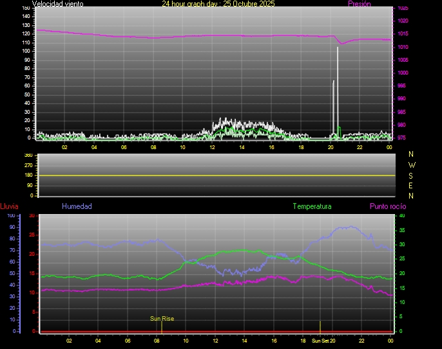Click the S compass letter
The image size is (442, 349).
click(412, 175)
